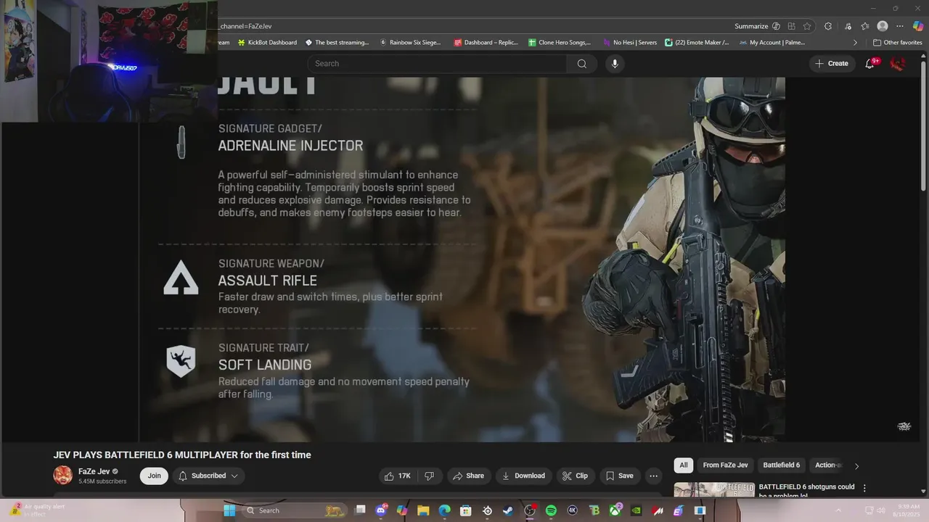Open BATTLEFIELD 6 shotguns video thumbnail
929x522 pixels.
pyautogui.click(x=714, y=490)
